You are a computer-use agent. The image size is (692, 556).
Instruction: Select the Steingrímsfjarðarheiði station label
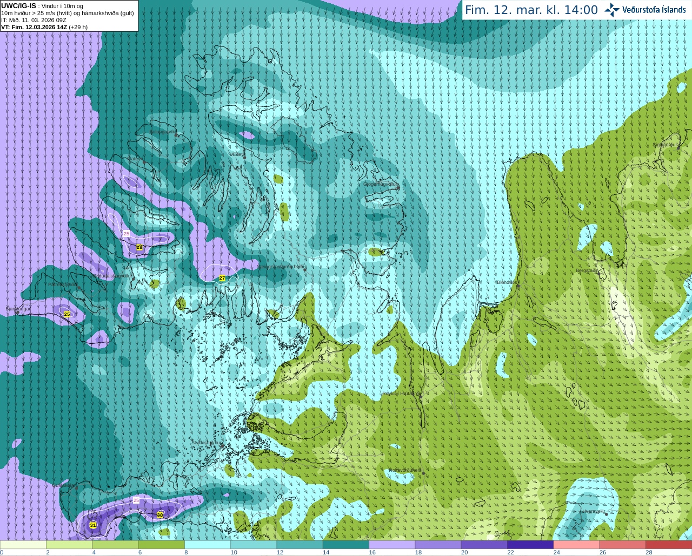[x=281, y=267]
